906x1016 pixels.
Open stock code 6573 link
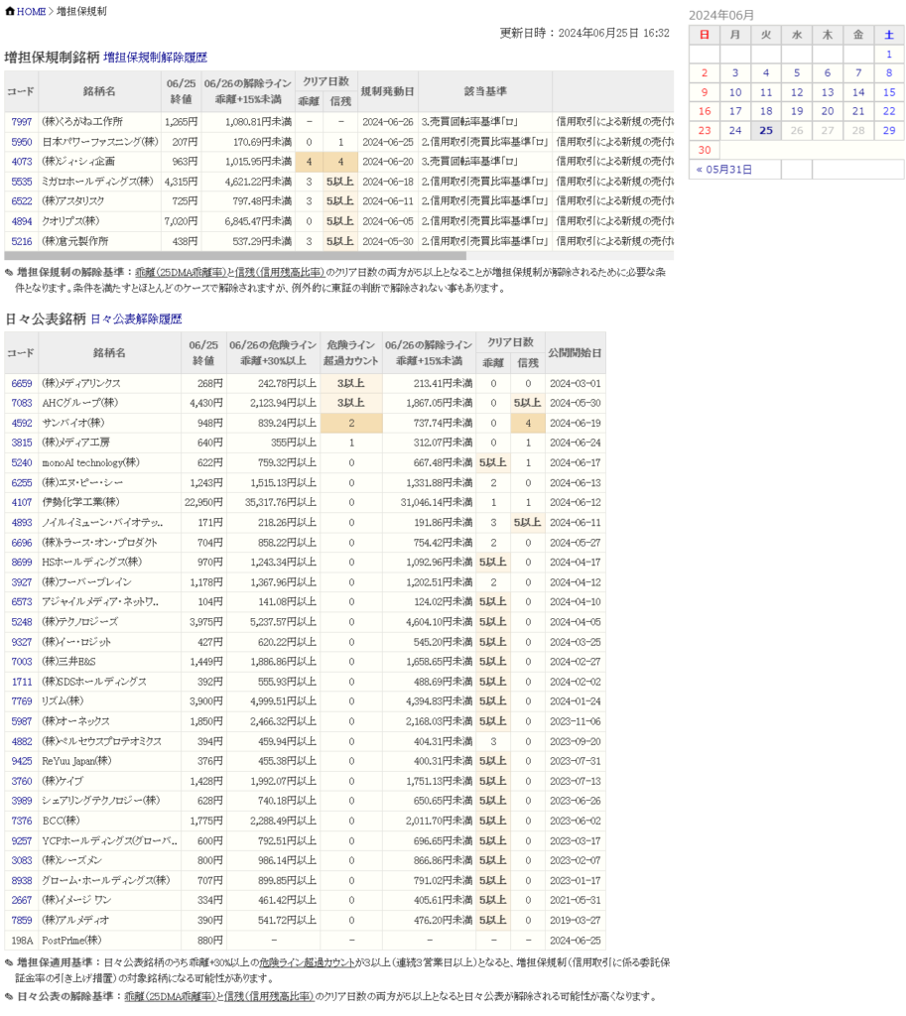22,602
